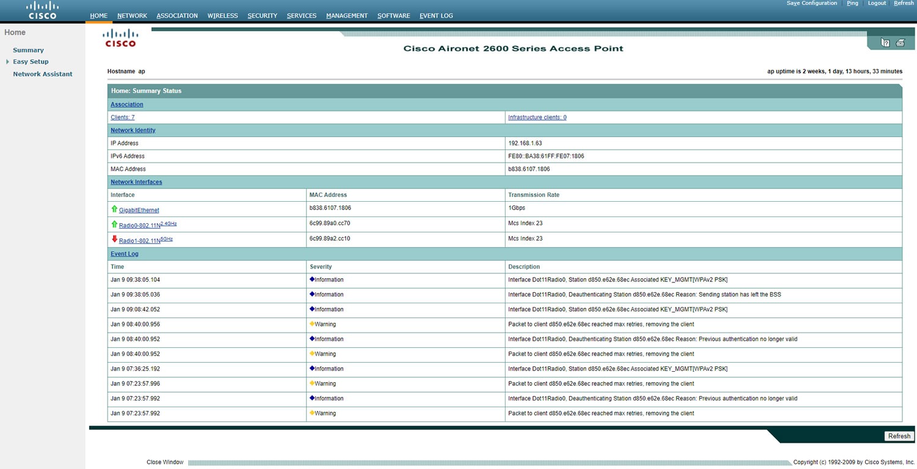Click the Ping link at top
Screen dimensions: 917x469
click(x=852, y=4)
